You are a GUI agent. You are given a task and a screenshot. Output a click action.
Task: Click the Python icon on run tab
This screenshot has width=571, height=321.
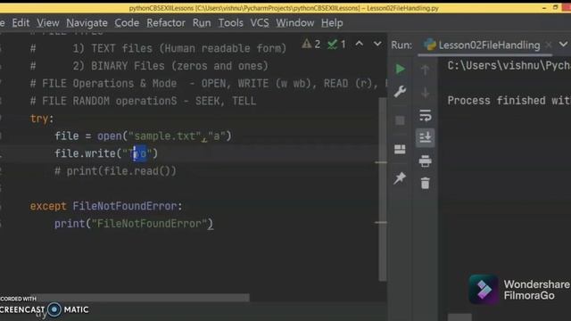click(430, 45)
